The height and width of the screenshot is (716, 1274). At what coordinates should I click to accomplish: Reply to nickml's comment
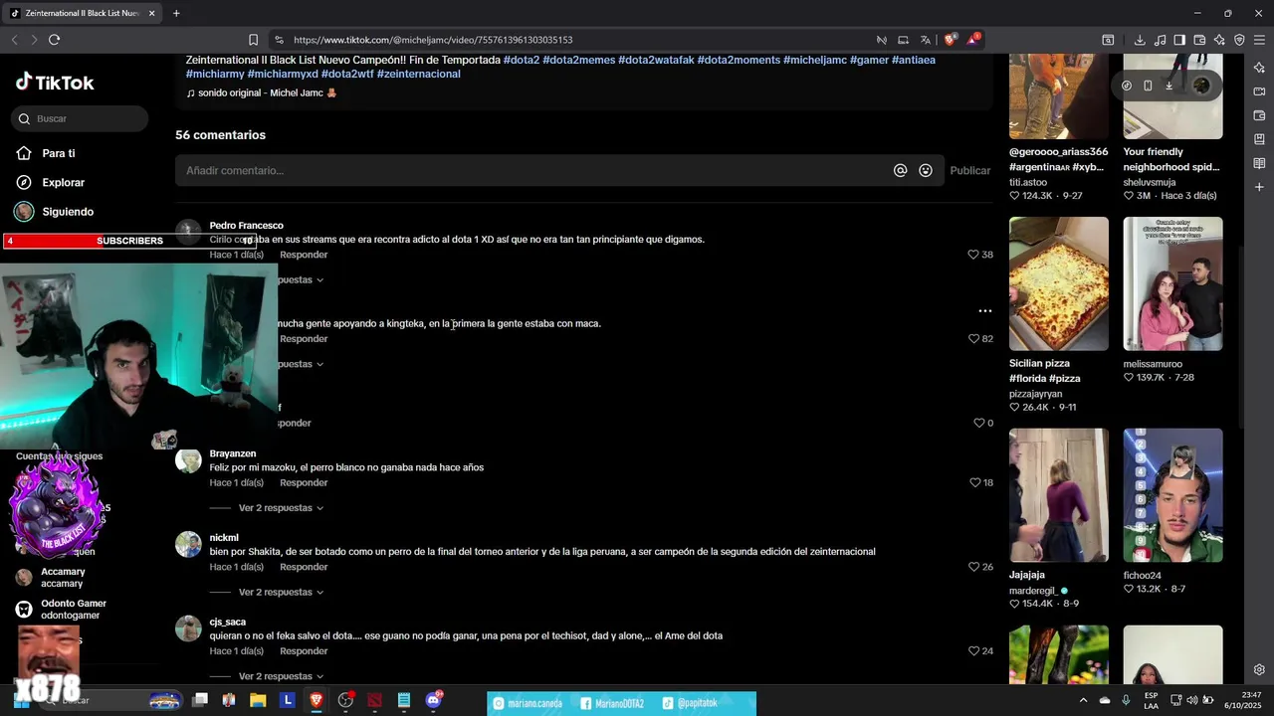pos(304,567)
